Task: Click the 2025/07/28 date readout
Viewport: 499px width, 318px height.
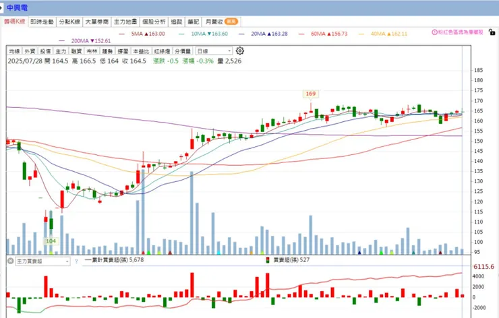Action: tap(25, 61)
